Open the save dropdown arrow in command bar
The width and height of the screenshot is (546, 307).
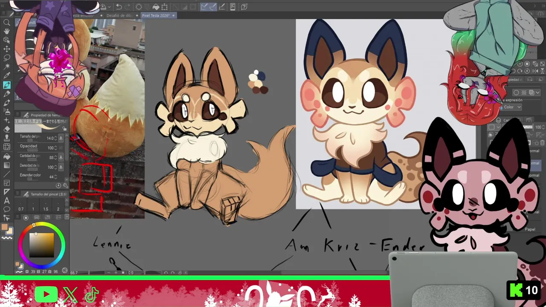[110, 7]
